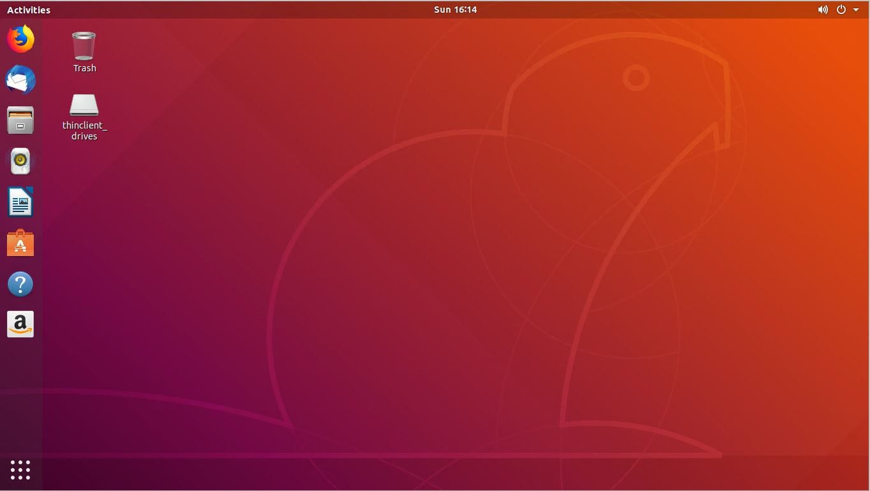Show Applications grid button
This screenshot has width=870, height=491.
[20, 470]
